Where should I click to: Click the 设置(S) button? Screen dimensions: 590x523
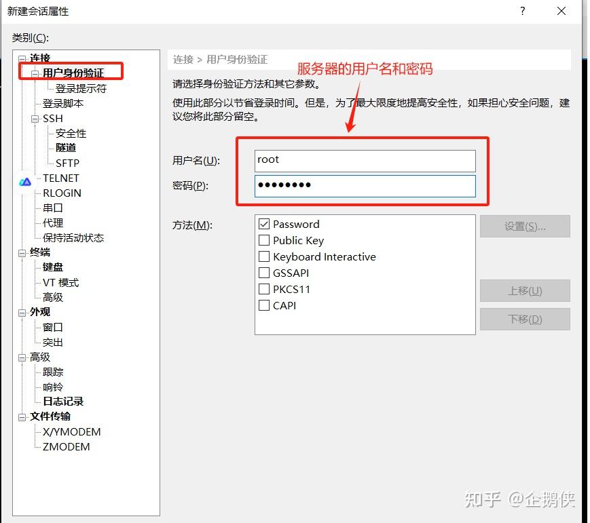point(525,226)
